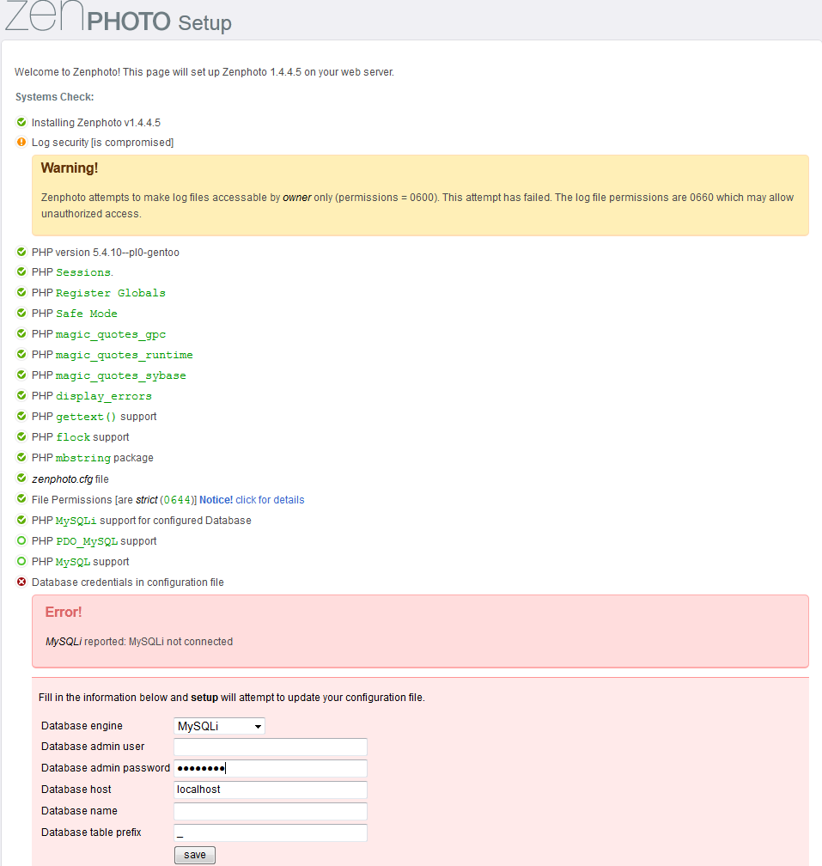Click the 'Warning!' heading in yellow box
822x866 pixels.
point(70,168)
